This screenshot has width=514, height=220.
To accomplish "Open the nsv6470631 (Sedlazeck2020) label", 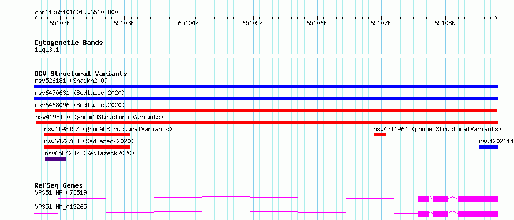I will pyautogui.click(x=80, y=93).
